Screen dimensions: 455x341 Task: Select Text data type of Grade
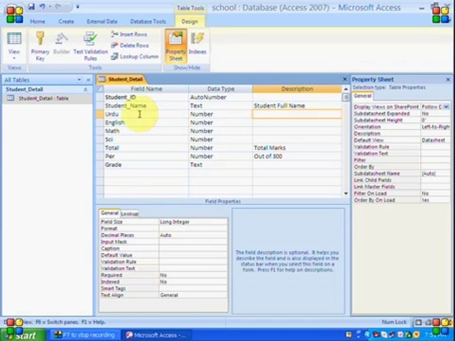[220, 164]
